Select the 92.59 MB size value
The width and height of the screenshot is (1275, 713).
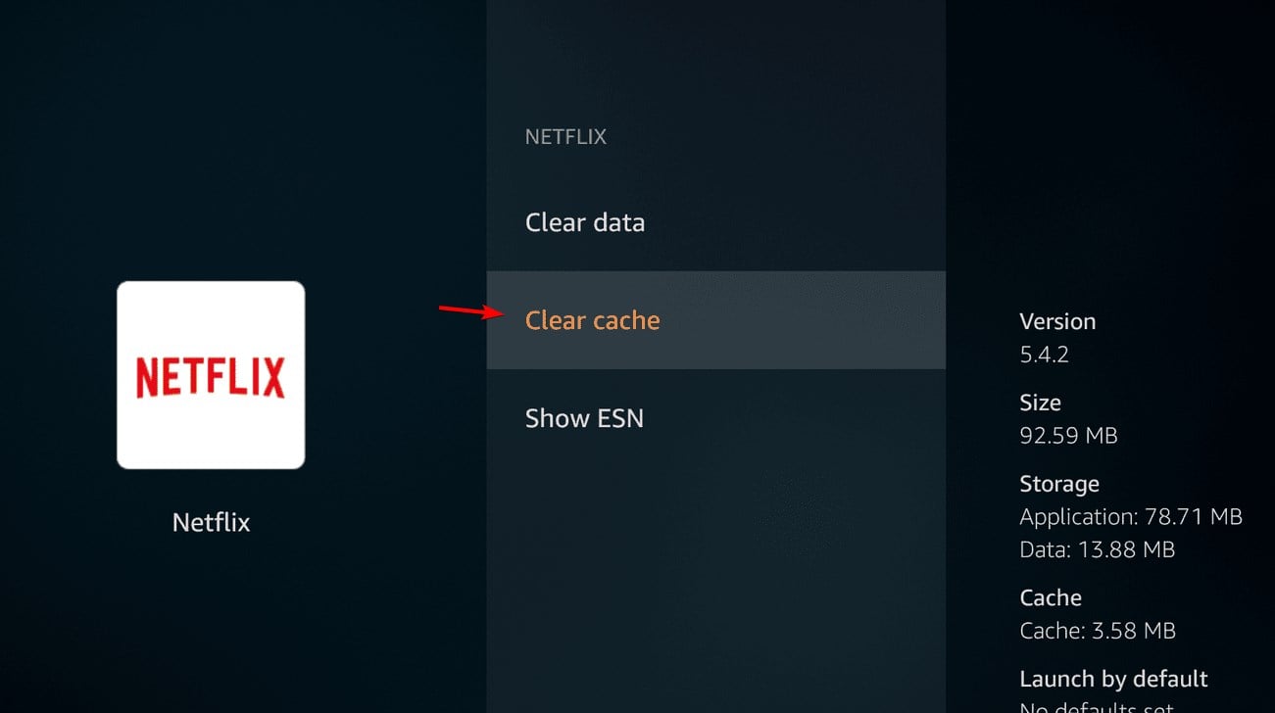1068,435
